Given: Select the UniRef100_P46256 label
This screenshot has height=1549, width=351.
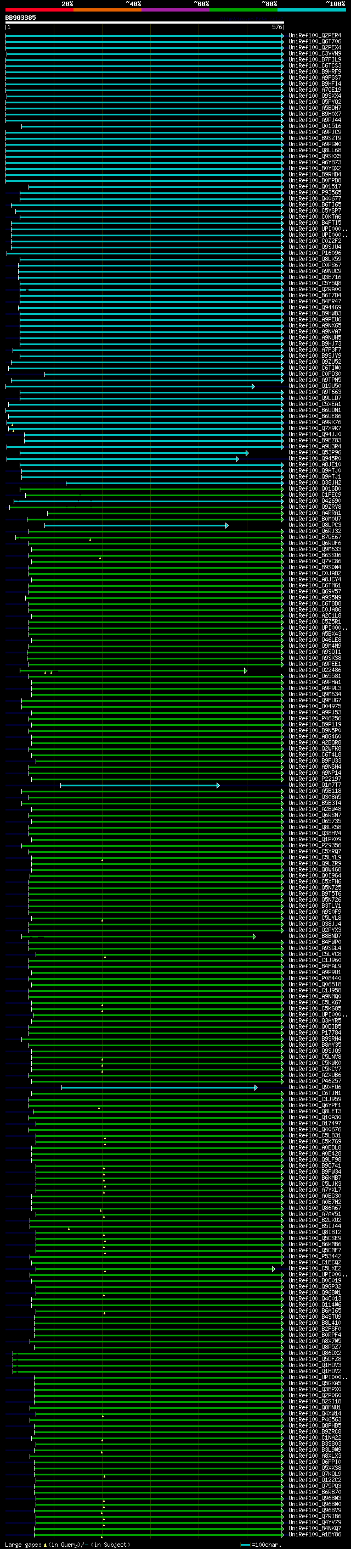Looking at the screenshot, I should (314, 719).
